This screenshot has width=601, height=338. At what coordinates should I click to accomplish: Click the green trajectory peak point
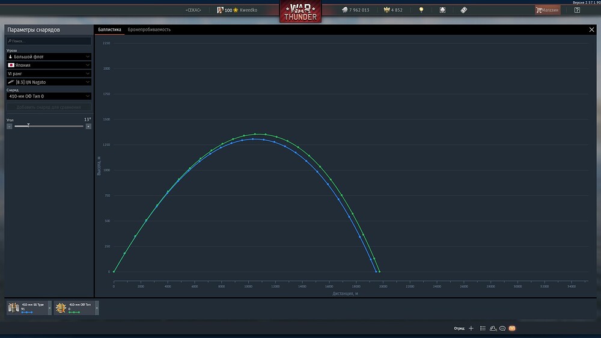tap(255, 134)
